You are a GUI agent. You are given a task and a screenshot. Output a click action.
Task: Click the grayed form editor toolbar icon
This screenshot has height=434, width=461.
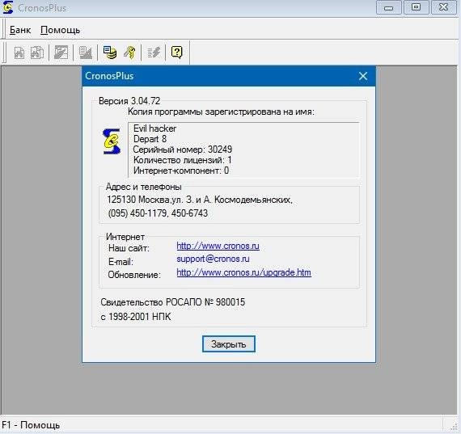coord(61,53)
